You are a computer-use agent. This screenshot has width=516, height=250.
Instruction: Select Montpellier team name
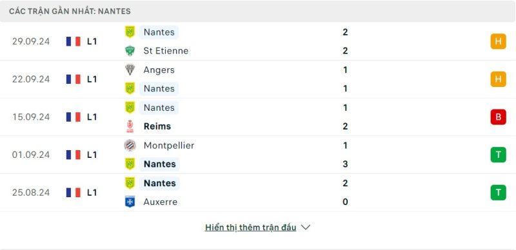click(169, 146)
